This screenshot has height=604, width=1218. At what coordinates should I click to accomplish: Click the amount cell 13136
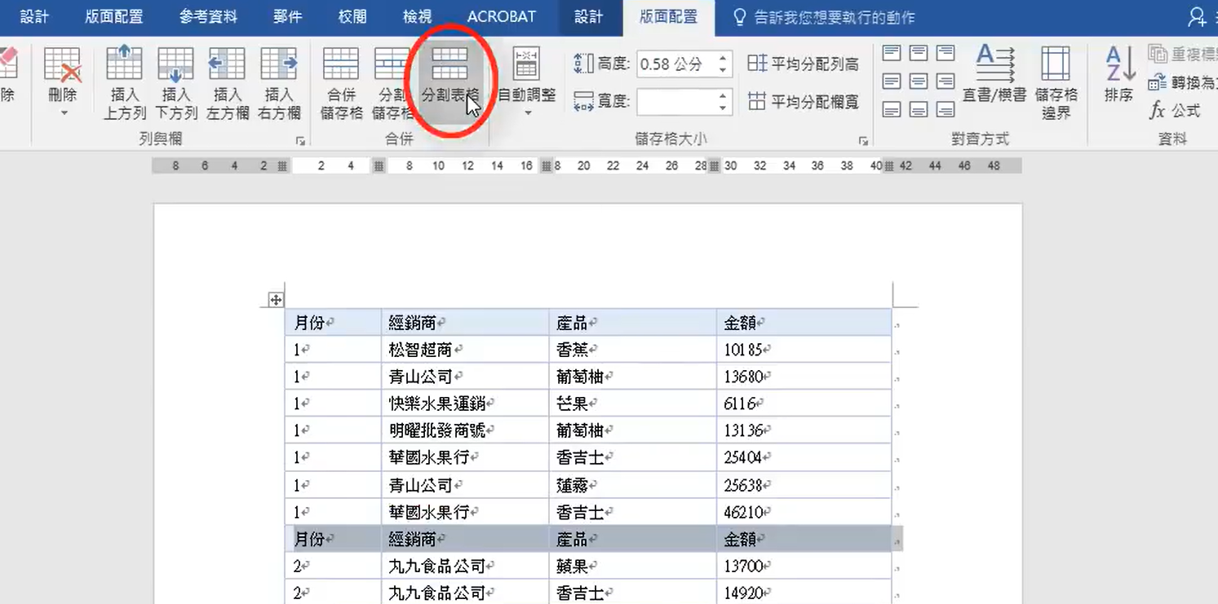click(804, 430)
